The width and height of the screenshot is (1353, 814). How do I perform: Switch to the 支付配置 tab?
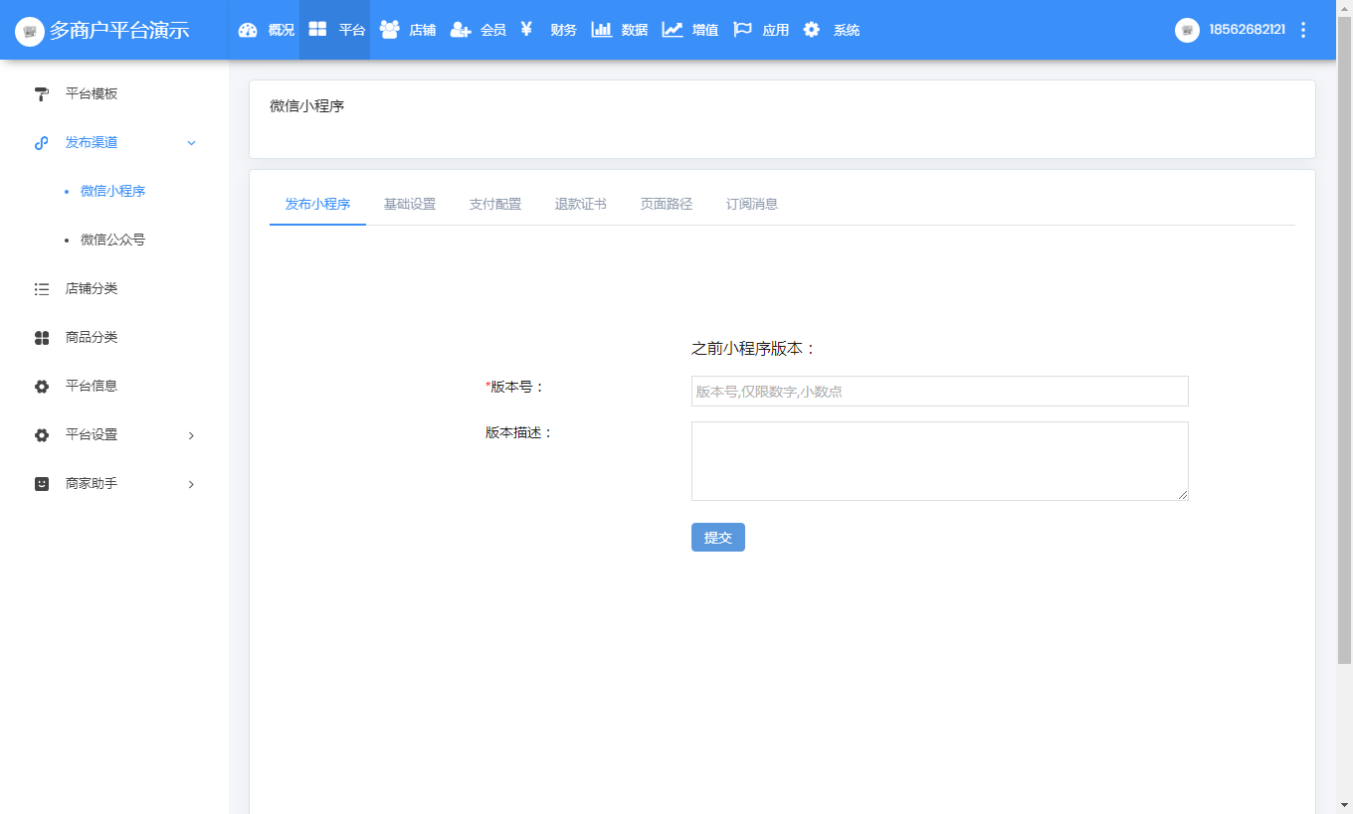[495, 204]
